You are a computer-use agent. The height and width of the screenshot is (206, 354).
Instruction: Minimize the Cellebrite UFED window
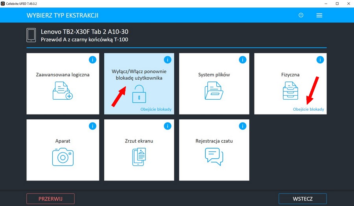click(x=326, y=4)
